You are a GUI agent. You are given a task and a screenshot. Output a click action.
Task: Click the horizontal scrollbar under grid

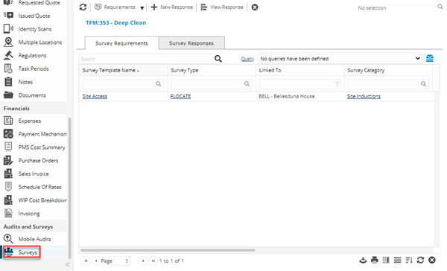(x=168, y=250)
